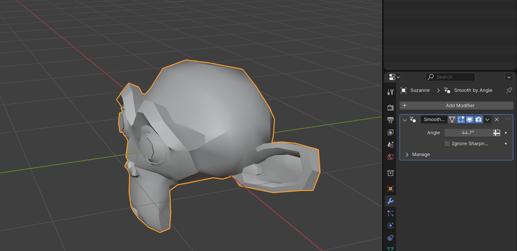Viewport: 517px width, 251px height.
Task: Open the Particles properties tab
Action: (390, 213)
